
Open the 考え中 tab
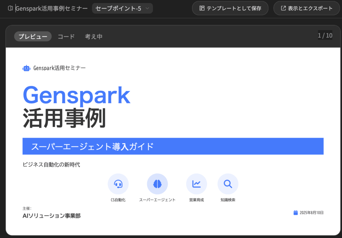point(94,36)
